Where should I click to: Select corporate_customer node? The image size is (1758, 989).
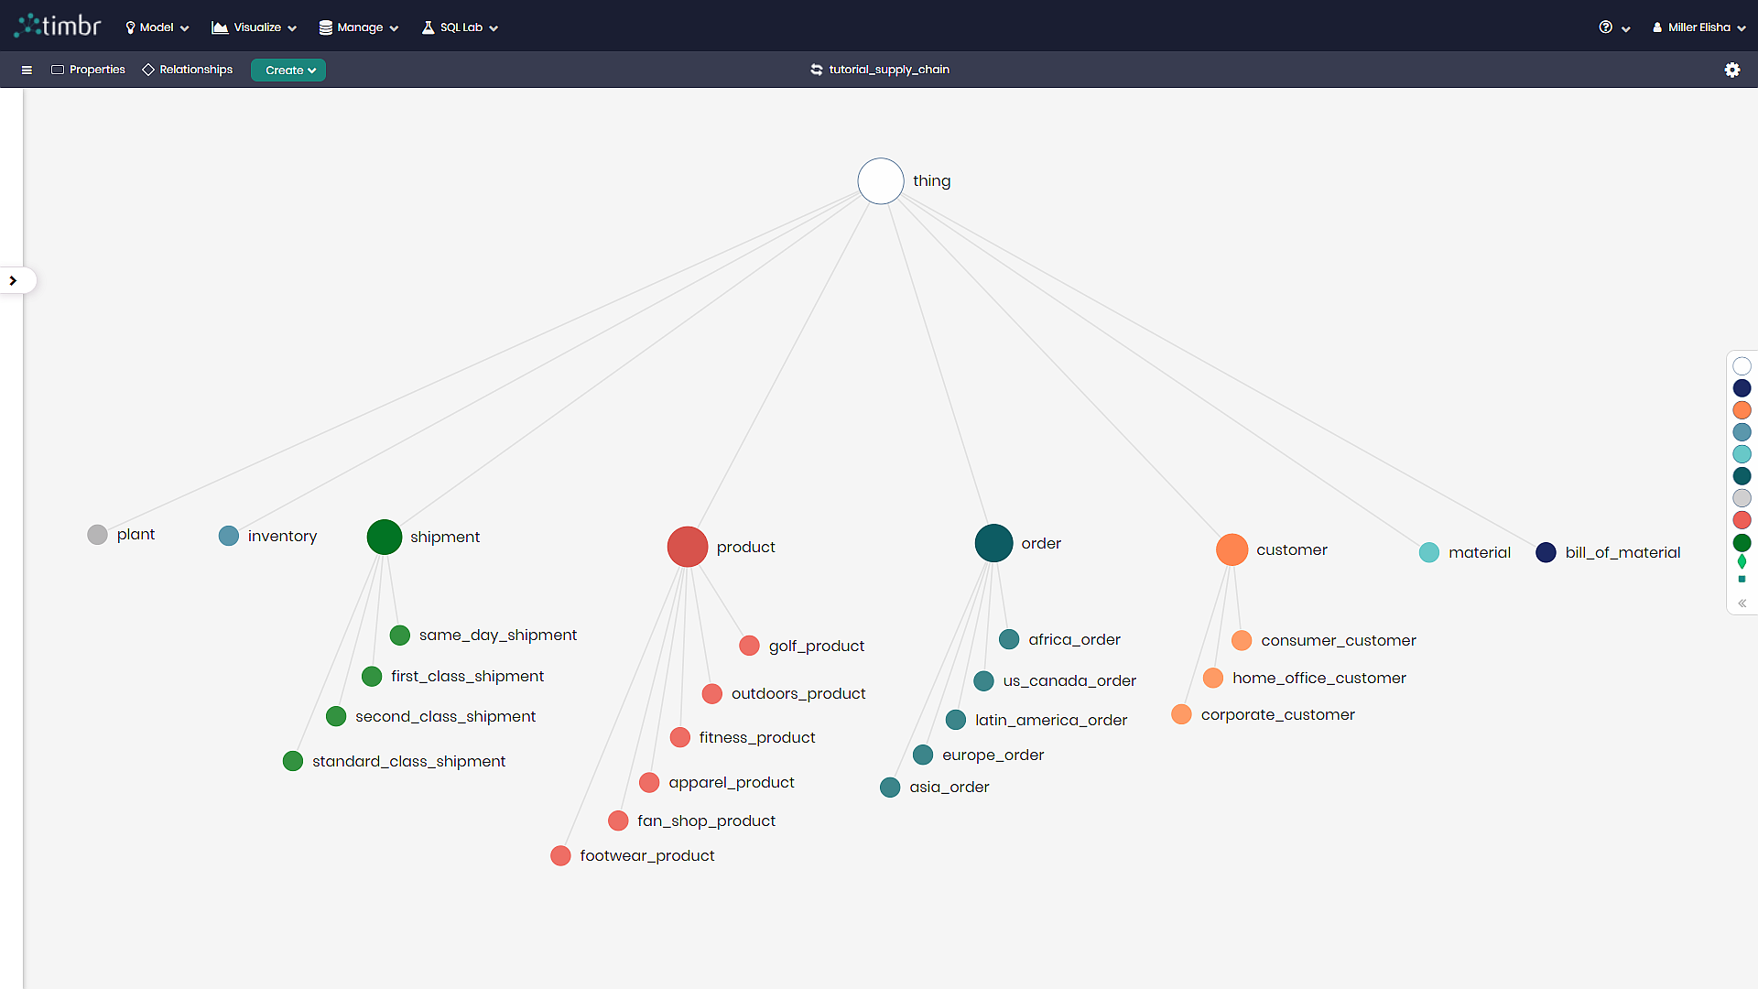[x=1181, y=714]
